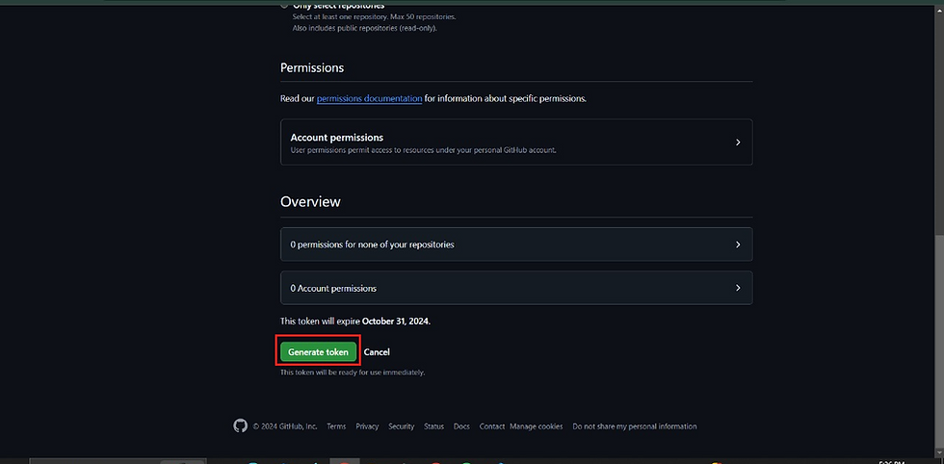Click the page's vertical scrollbar down arrow
Image resolution: width=944 pixels, height=464 pixels.
tap(938, 451)
